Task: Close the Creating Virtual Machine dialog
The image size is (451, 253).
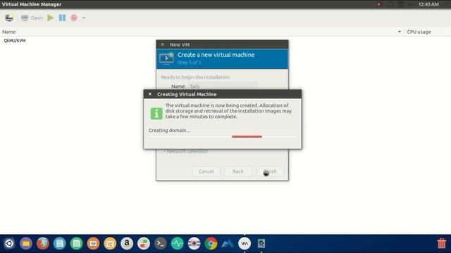Action: click(150, 94)
